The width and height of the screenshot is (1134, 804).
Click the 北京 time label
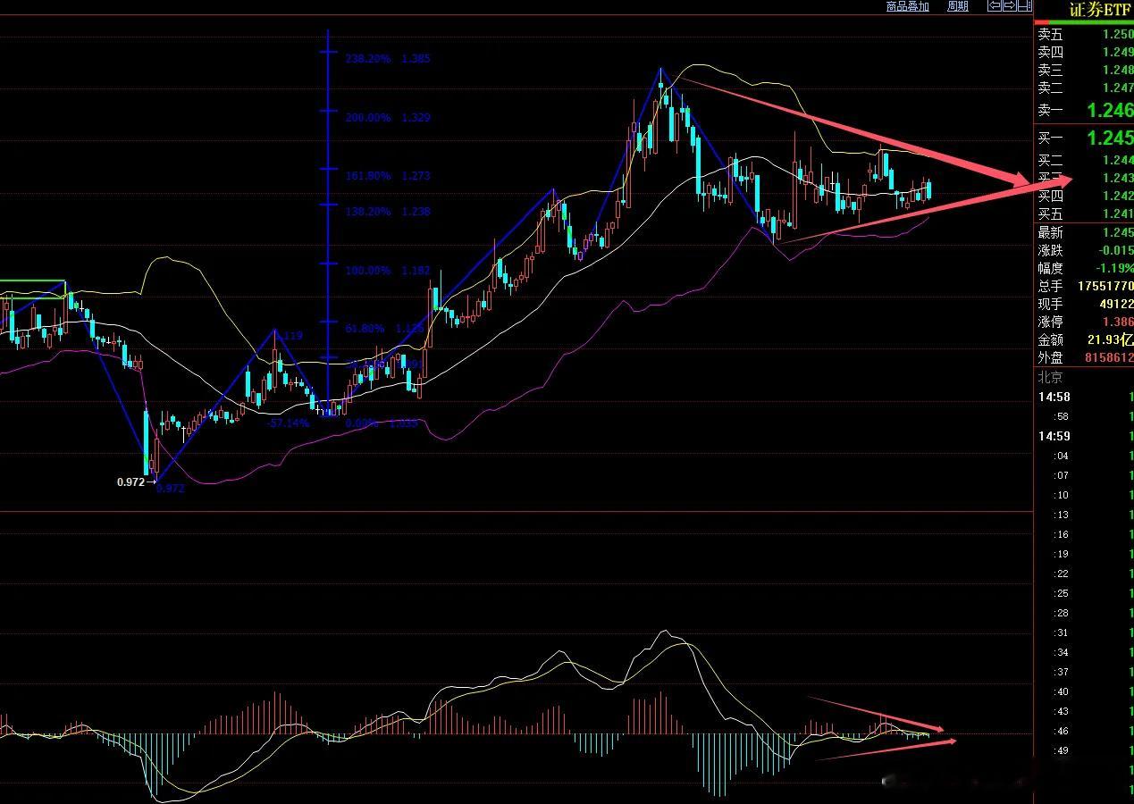click(x=1051, y=378)
